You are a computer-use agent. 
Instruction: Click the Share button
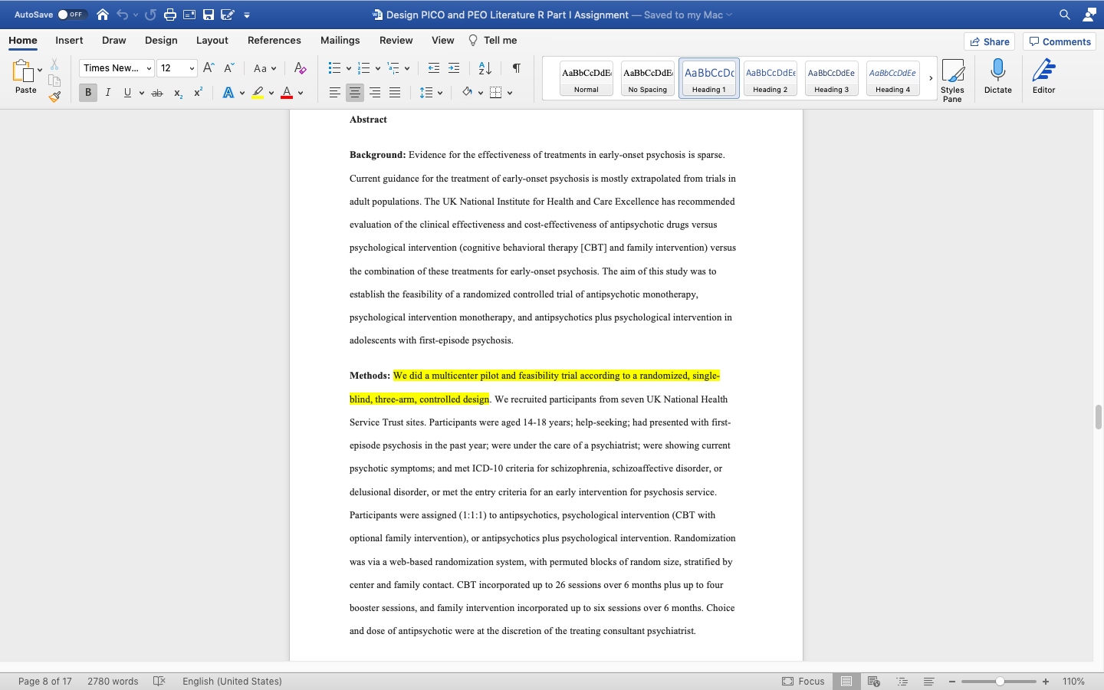(990, 41)
